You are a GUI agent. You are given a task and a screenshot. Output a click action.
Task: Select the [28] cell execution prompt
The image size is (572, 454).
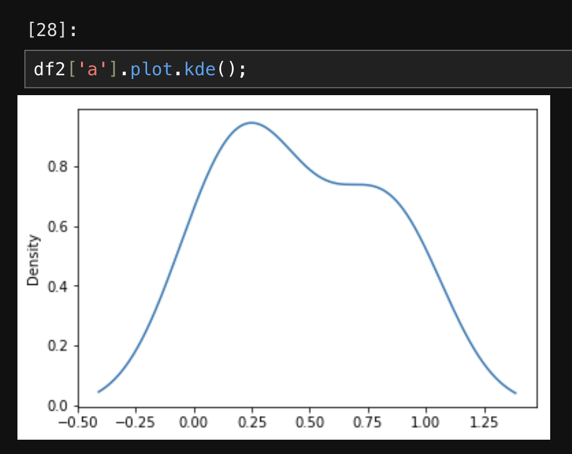(x=52, y=29)
